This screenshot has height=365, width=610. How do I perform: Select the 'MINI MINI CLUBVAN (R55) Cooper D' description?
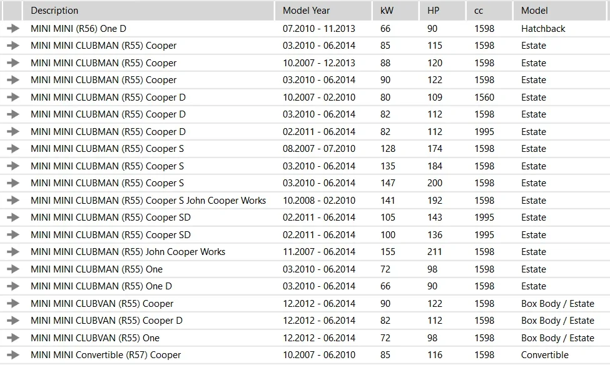point(106,320)
